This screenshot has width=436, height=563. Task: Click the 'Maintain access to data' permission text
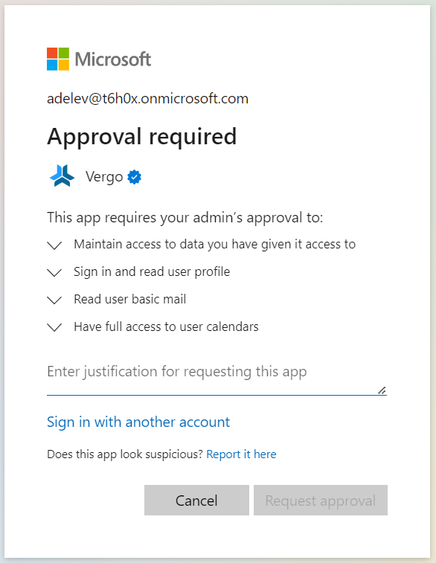coord(215,244)
